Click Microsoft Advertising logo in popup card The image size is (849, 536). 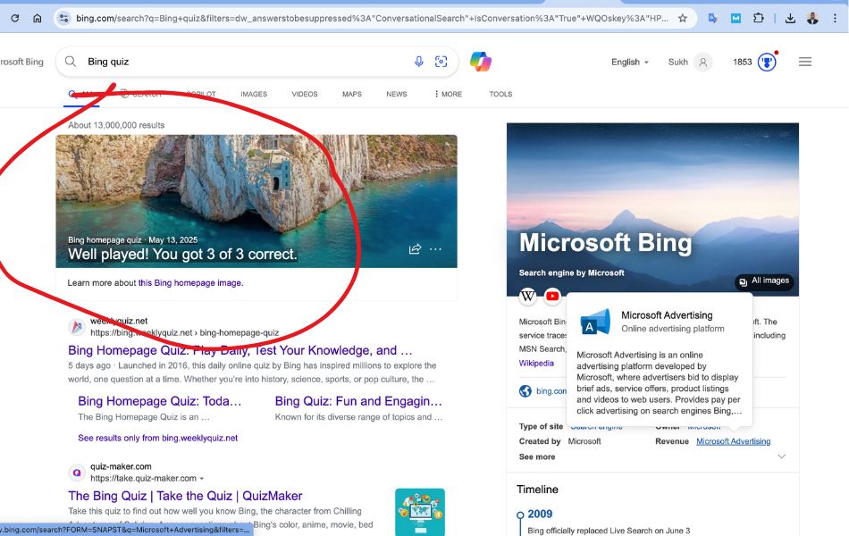(595, 321)
